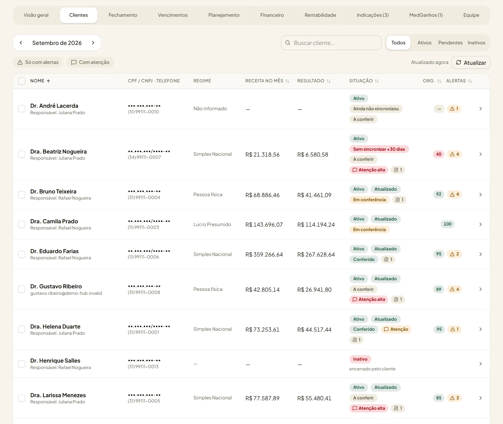Click the search magnifier icon
The width and height of the screenshot is (503, 424).
tap(288, 43)
